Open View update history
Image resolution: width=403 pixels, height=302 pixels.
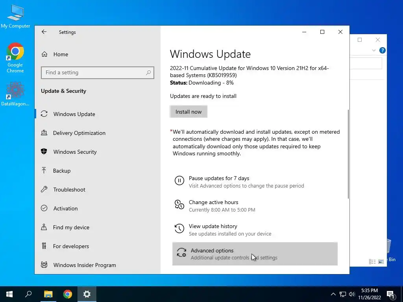click(x=255, y=230)
